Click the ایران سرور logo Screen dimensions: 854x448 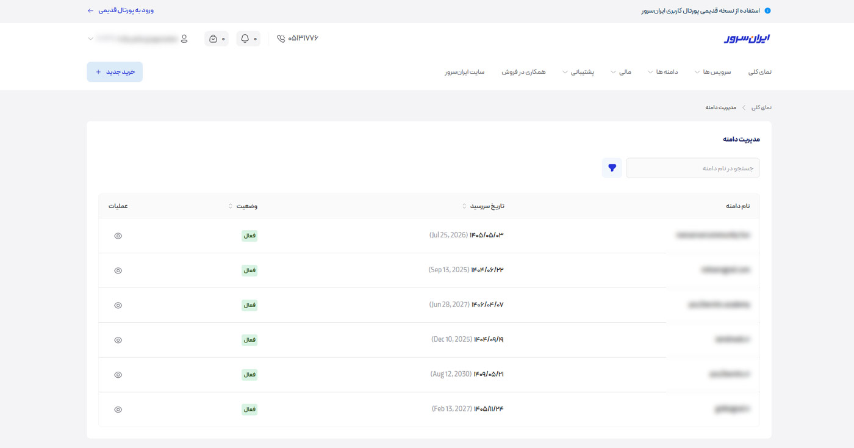pos(747,38)
